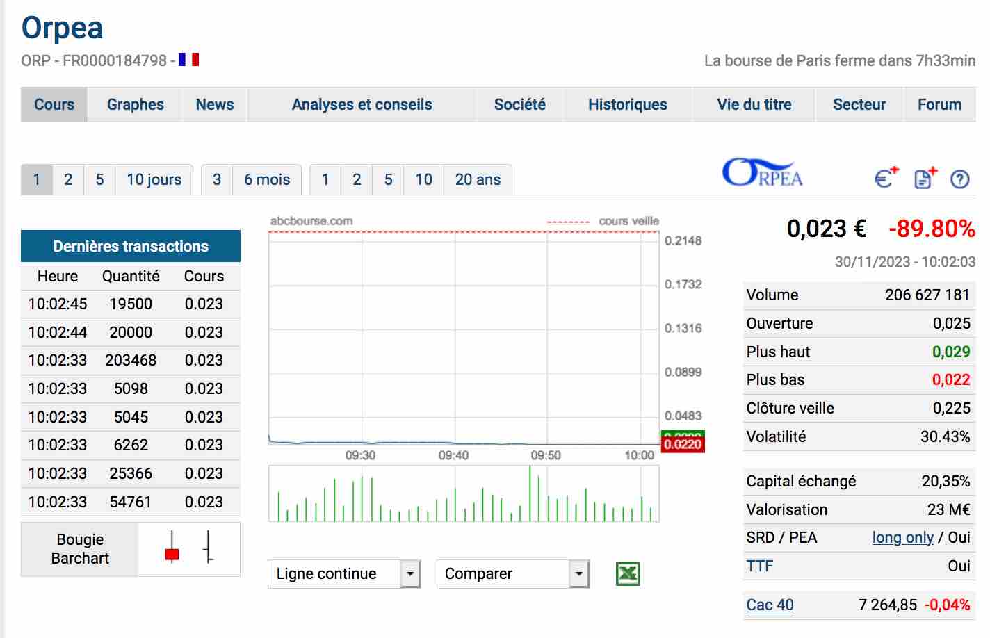Click the 10:02:44 transaction time
The image size is (990, 638).
58,332
